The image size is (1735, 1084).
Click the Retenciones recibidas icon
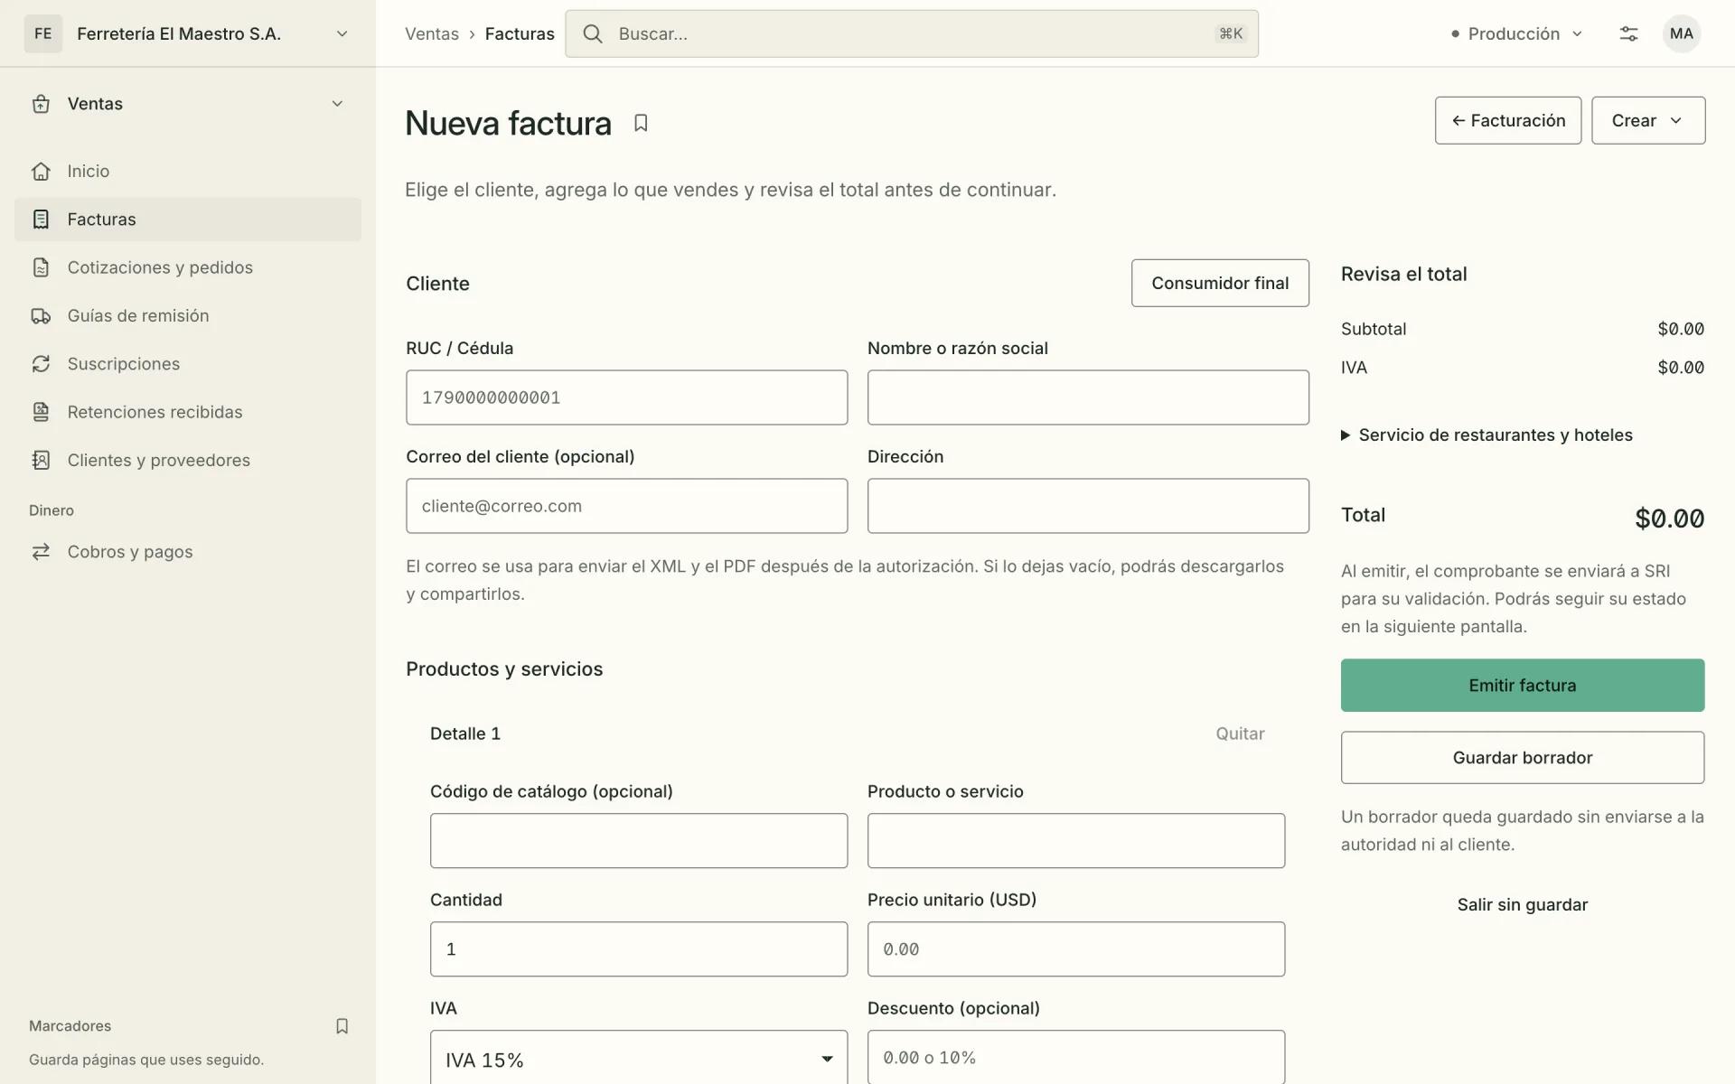[41, 412]
